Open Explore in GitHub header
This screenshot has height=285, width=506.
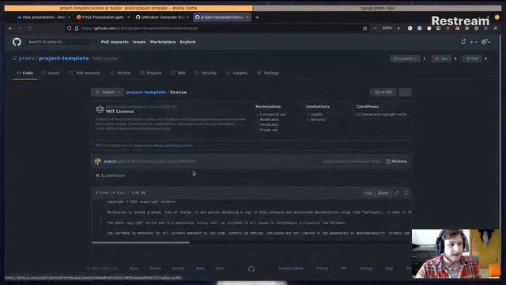[187, 42]
